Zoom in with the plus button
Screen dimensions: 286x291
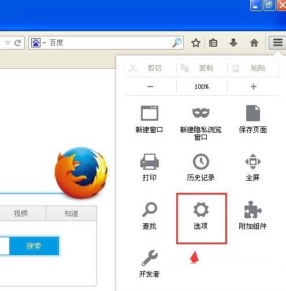pos(254,87)
